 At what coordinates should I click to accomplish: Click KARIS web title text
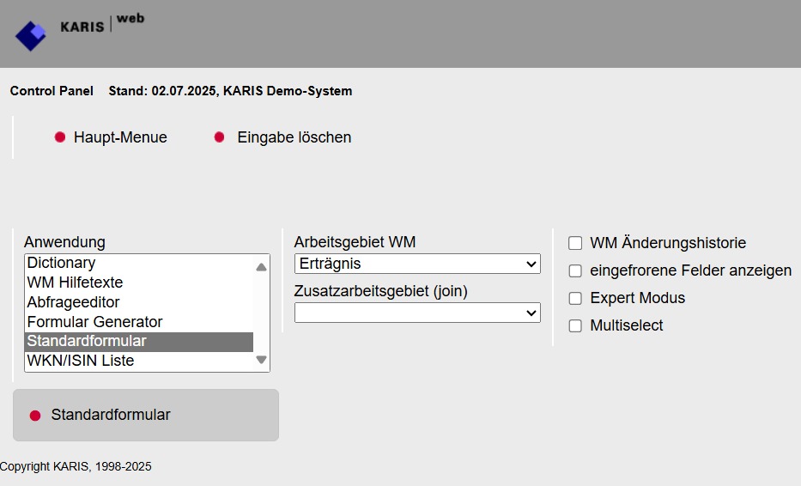coord(102,23)
